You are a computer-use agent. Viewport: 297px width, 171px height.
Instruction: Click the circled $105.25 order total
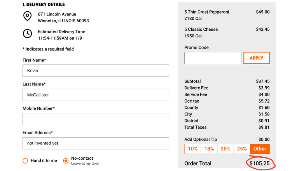coord(260,163)
